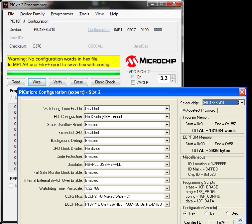
Task: Open the Programmer menu
Action: tap(62, 14)
